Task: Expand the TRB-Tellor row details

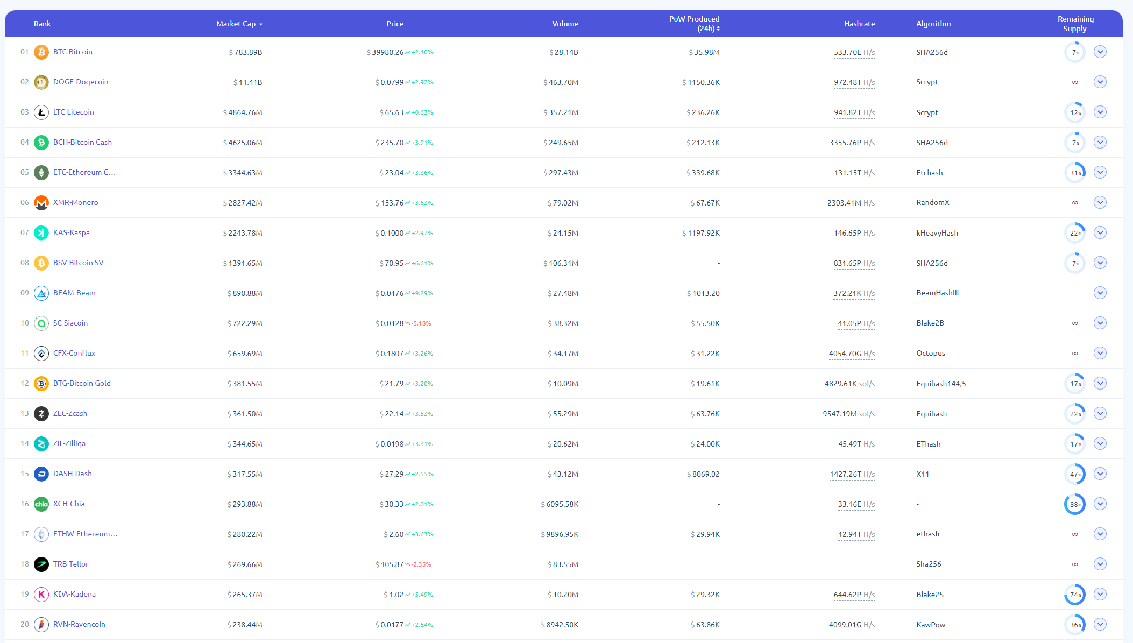Action: (x=1100, y=564)
